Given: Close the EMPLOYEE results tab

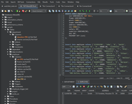Looking at the screenshot, I should click(x=78, y=82).
